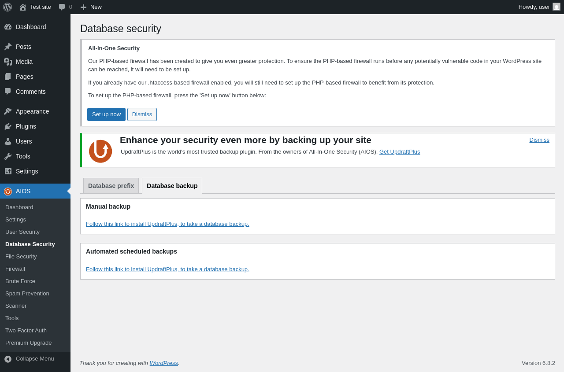Click the Collapse Menu arrow icon

tap(8, 359)
